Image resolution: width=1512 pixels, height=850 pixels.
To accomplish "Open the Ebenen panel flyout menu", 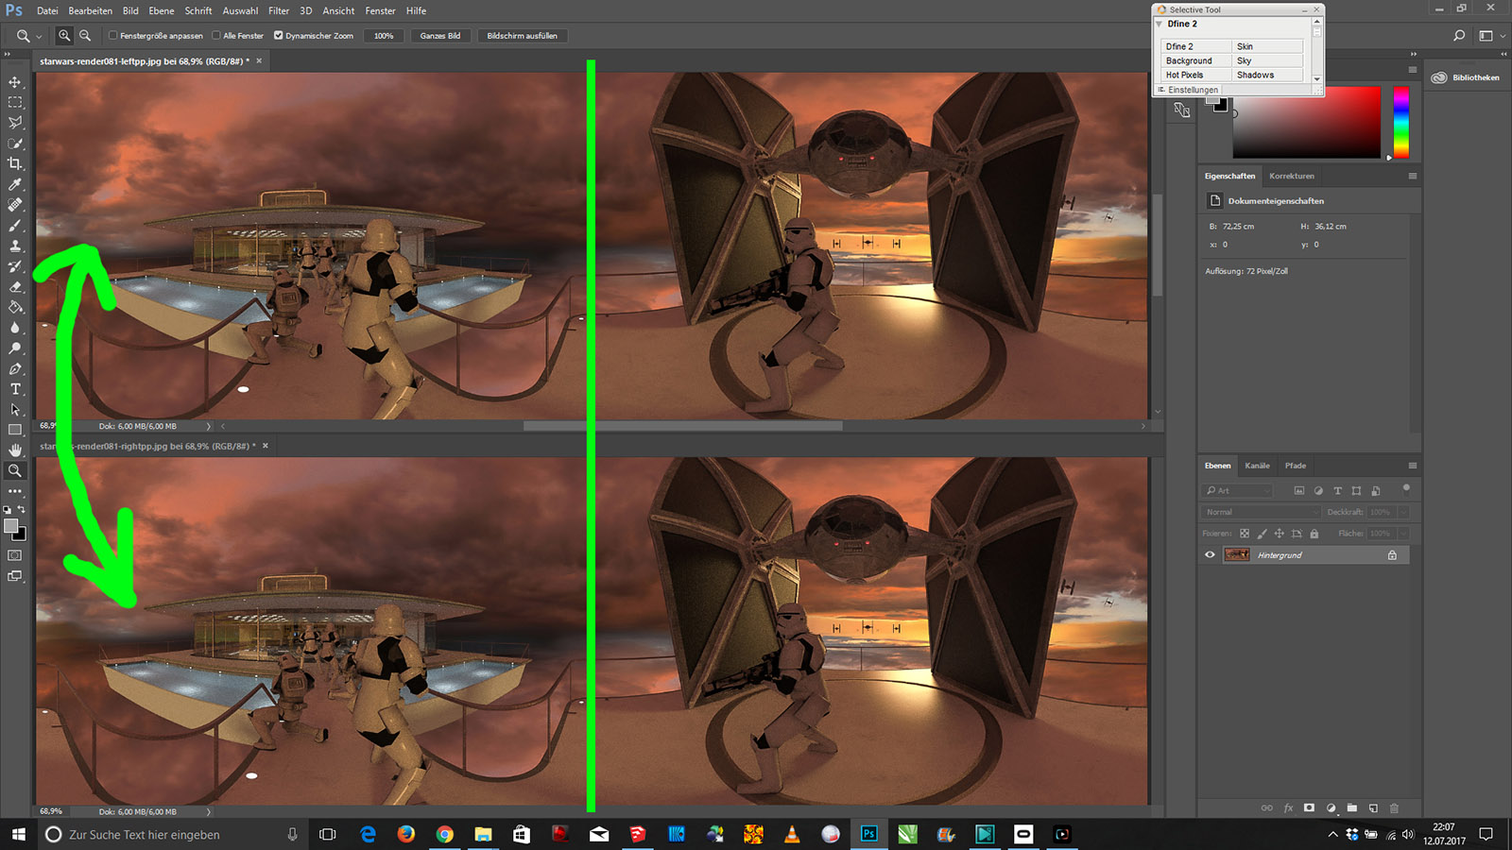I will coord(1413,466).
